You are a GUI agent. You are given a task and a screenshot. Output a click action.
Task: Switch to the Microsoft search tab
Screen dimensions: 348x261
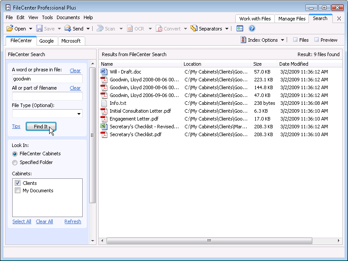tap(71, 41)
